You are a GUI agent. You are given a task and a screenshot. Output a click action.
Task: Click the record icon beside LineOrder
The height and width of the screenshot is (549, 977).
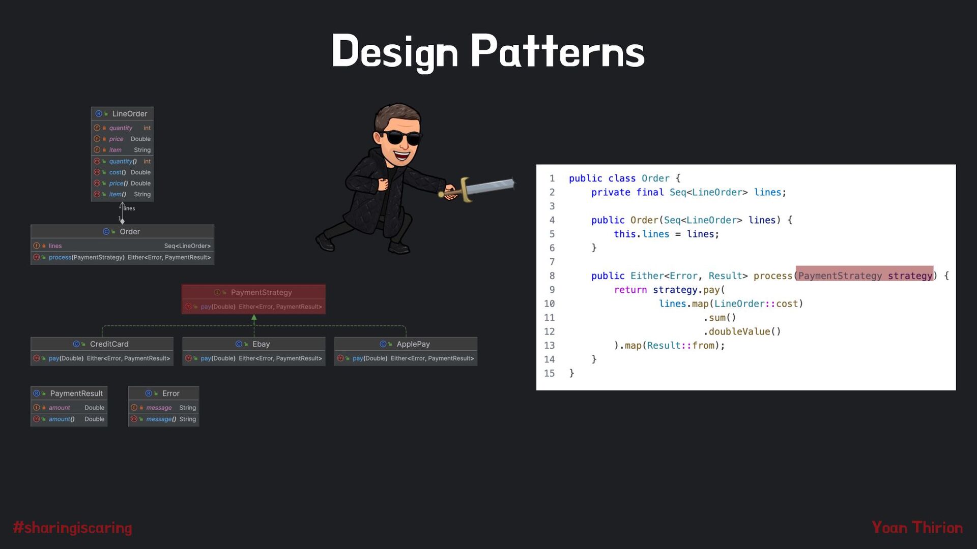pyautogui.click(x=99, y=114)
